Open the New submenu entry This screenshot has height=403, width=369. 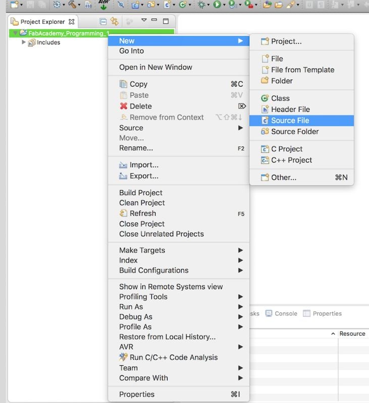(179, 41)
